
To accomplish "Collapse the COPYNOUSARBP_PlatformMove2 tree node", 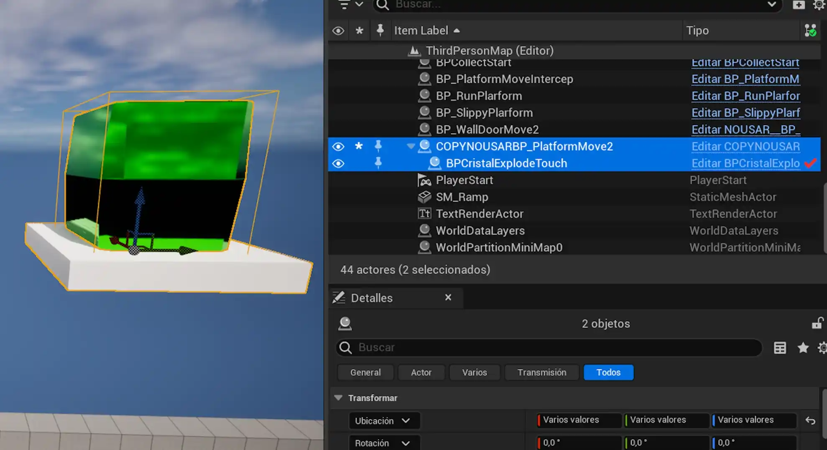I will point(411,146).
